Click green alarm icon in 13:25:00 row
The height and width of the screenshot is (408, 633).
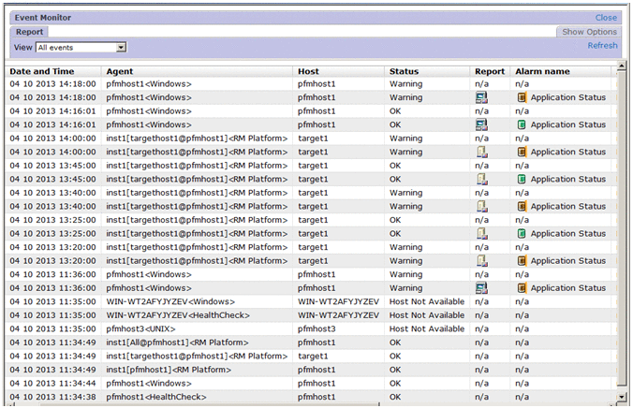(x=523, y=234)
